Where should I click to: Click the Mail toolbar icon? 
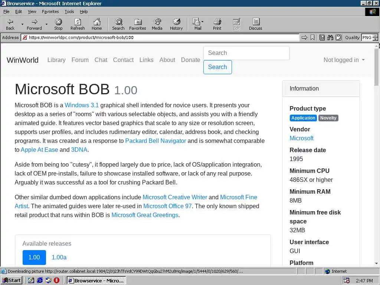[196, 24]
